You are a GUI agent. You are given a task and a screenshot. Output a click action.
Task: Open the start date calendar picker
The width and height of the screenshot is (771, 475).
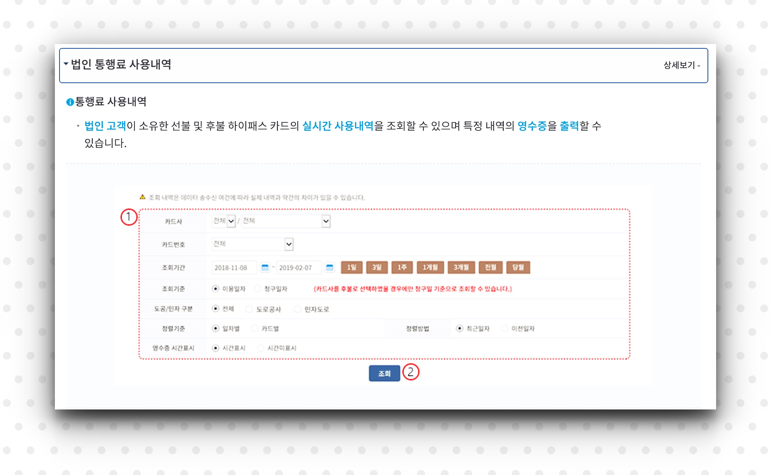[x=265, y=267]
